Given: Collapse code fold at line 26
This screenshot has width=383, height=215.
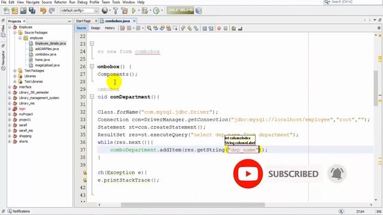Looking at the screenshot, I should pyautogui.click(x=92, y=66).
